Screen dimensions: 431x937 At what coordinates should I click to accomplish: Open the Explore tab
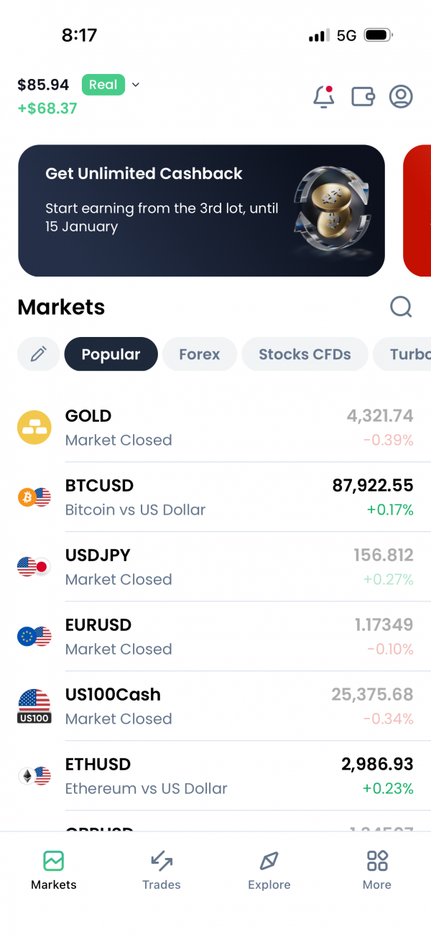[269, 869]
